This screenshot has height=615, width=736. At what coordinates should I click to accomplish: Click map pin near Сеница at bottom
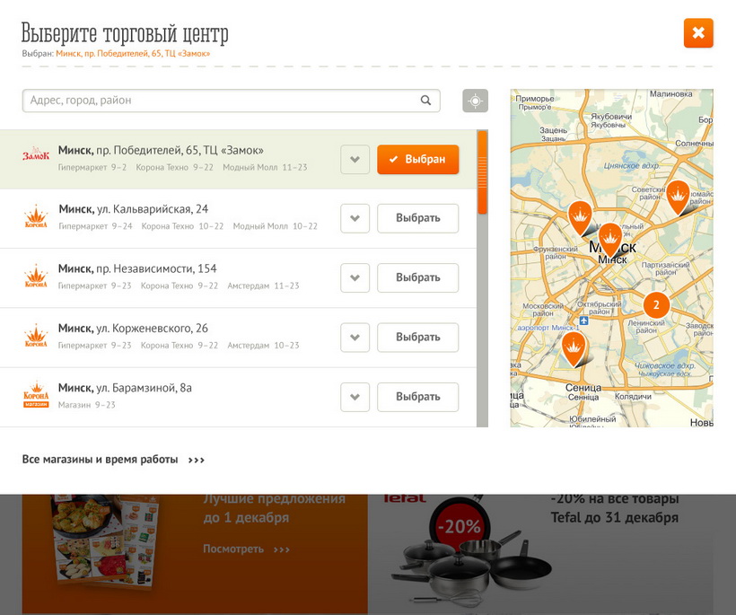point(574,348)
